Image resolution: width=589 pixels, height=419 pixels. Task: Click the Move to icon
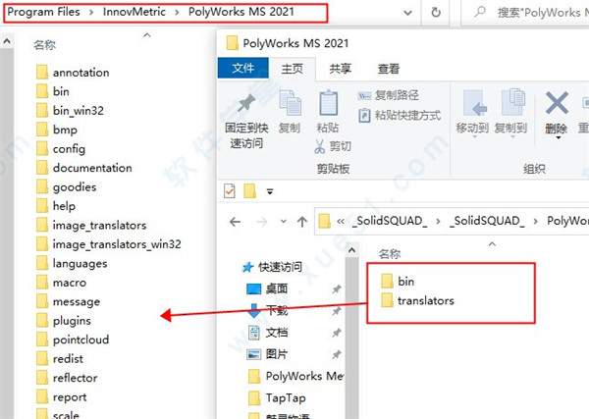[472, 103]
